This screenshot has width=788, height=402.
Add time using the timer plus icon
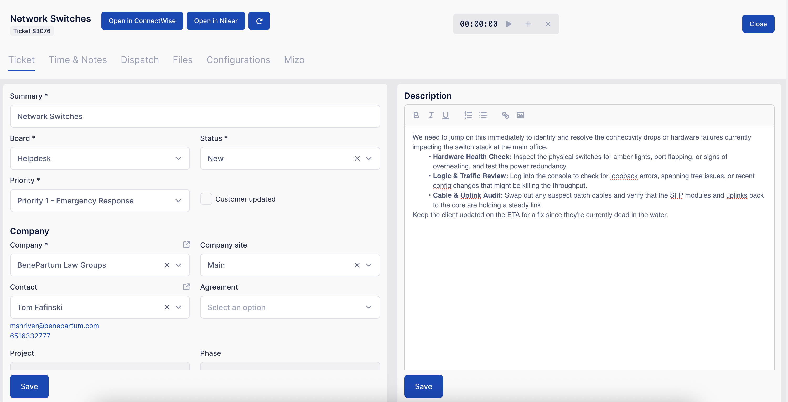pos(528,24)
